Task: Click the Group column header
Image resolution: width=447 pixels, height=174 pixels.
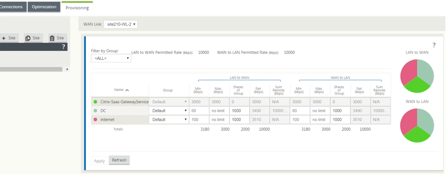Action: [x=168, y=90]
